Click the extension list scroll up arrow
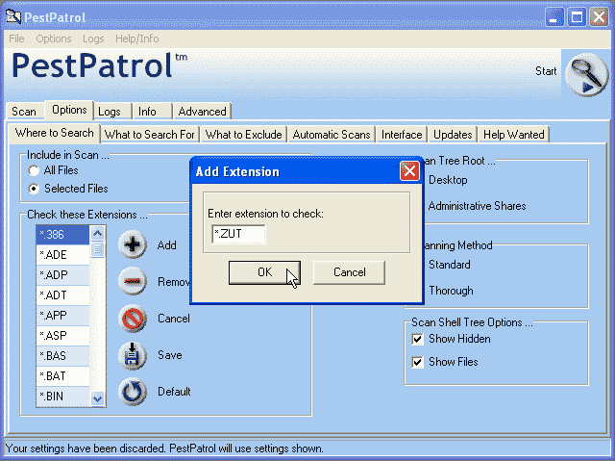This screenshot has height=461, width=615. 97,233
